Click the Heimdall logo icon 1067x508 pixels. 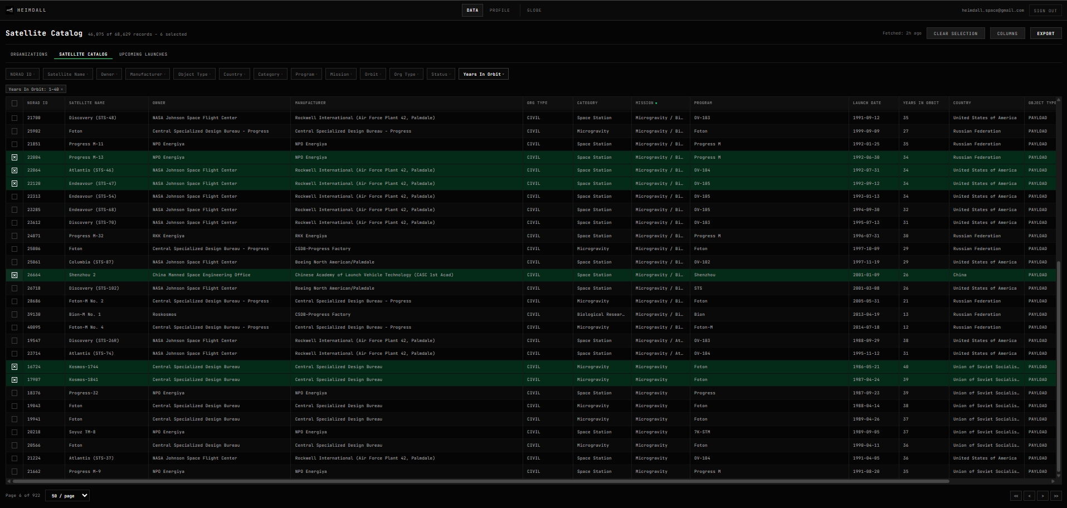click(x=9, y=10)
